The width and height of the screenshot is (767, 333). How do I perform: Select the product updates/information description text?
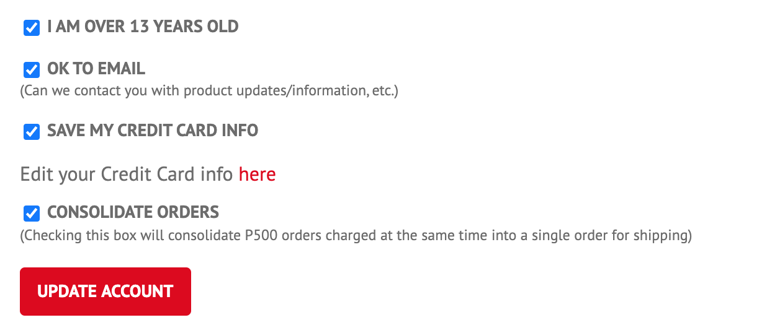209,91
